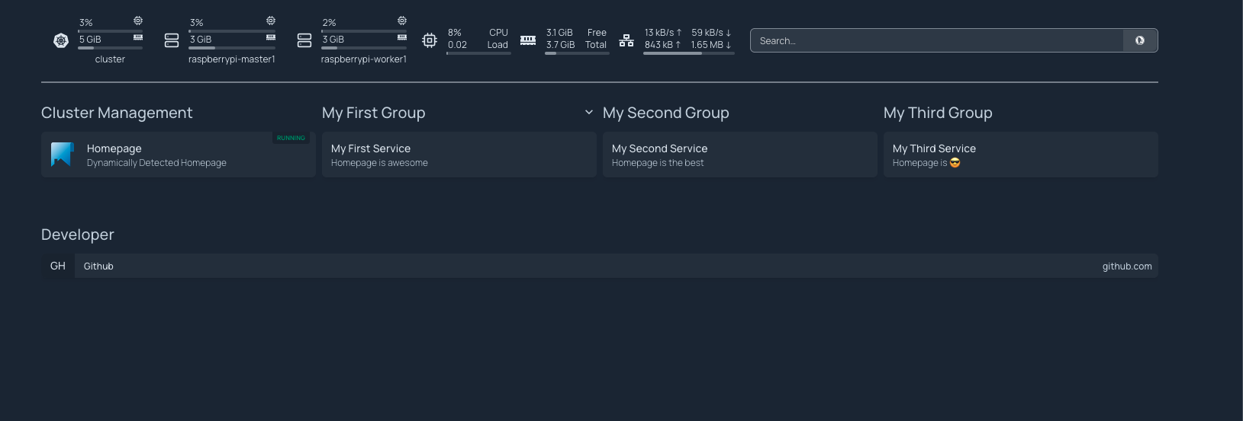This screenshot has width=1243, height=421.
Task: Collapse the Cluster Management group heading
Action: [117, 113]
